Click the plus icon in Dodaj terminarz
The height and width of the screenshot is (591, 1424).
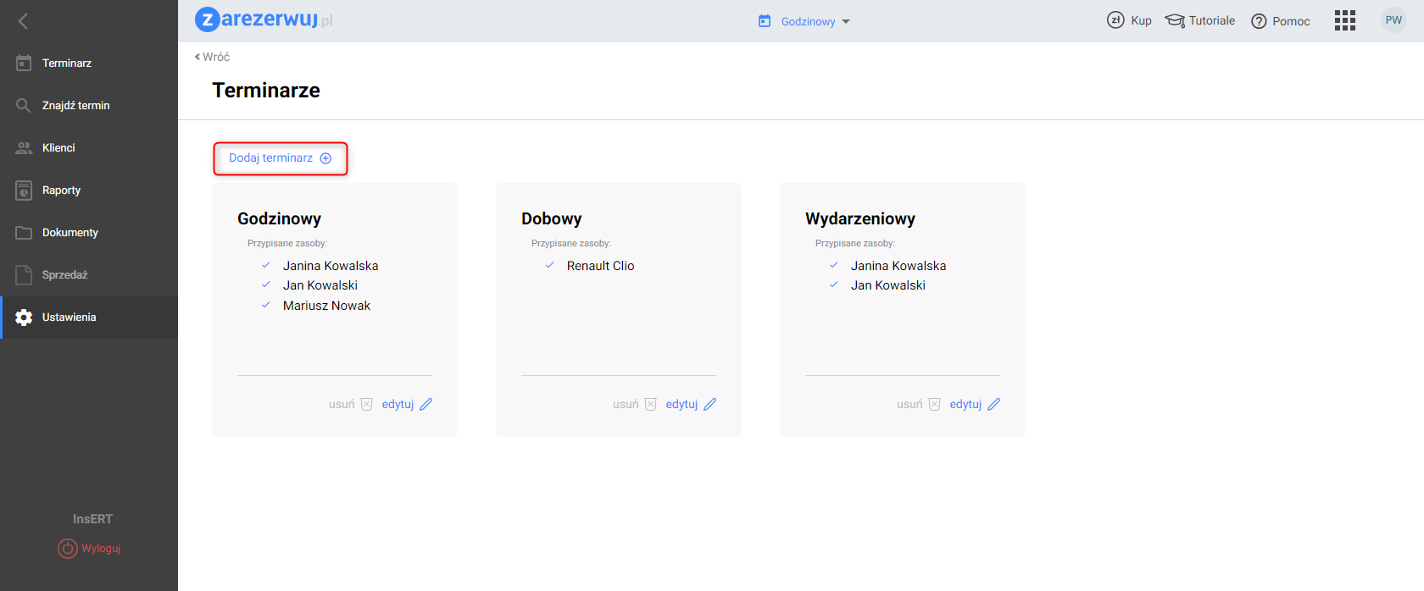point(325,158)
